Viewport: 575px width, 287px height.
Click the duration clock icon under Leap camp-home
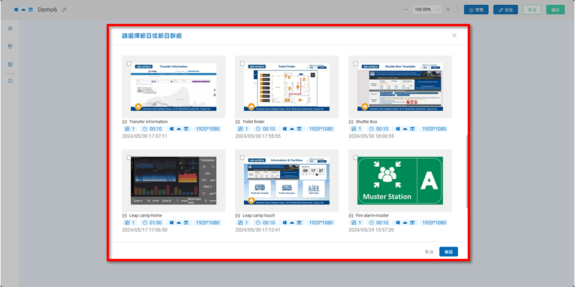point(145,222)
